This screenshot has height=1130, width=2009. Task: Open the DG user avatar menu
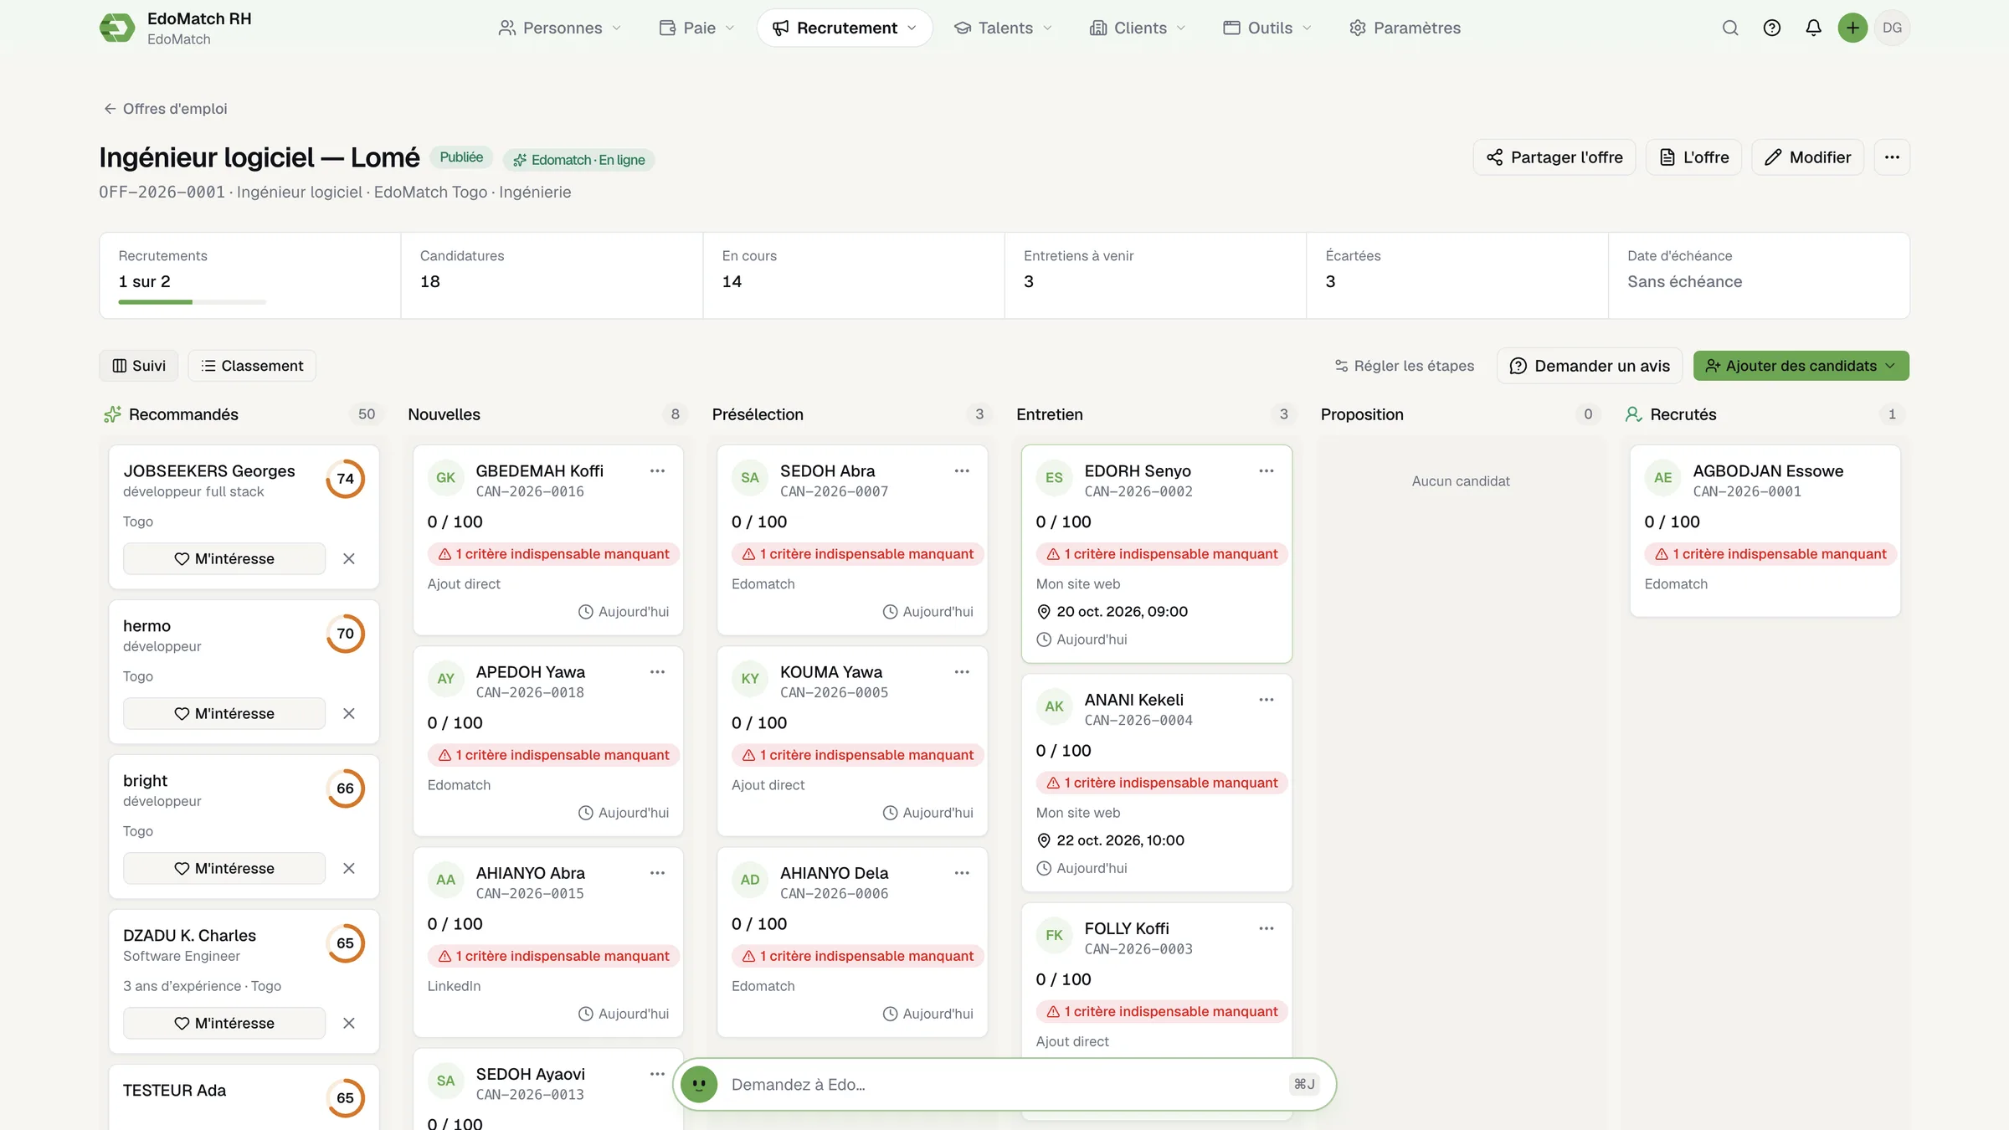[1892, 28]
